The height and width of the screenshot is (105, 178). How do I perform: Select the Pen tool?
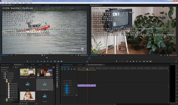click(x=57, y=83)
